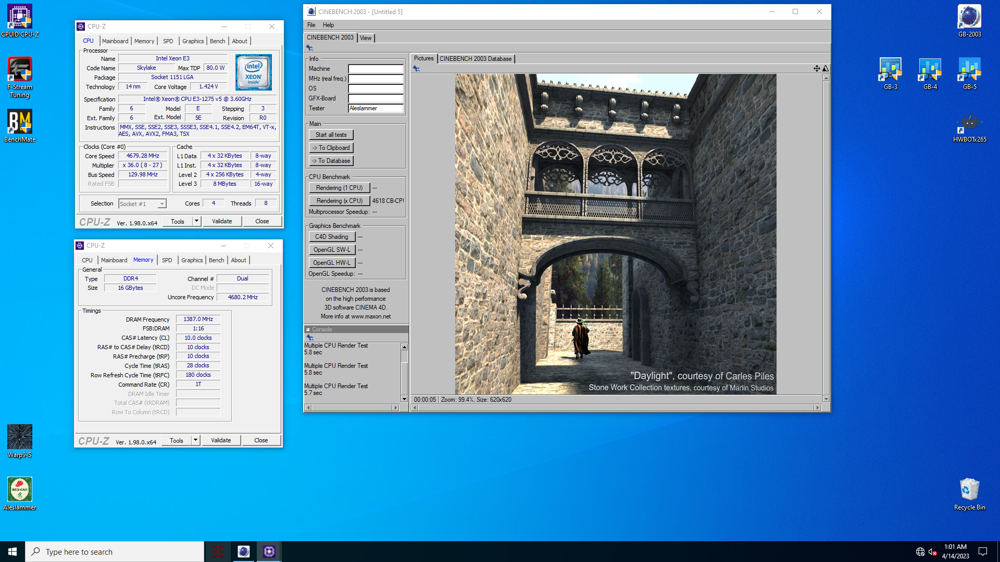Screen dimensions: 1000x562
Task: Click the pin icon in Console panel
Action: (310, 337)
